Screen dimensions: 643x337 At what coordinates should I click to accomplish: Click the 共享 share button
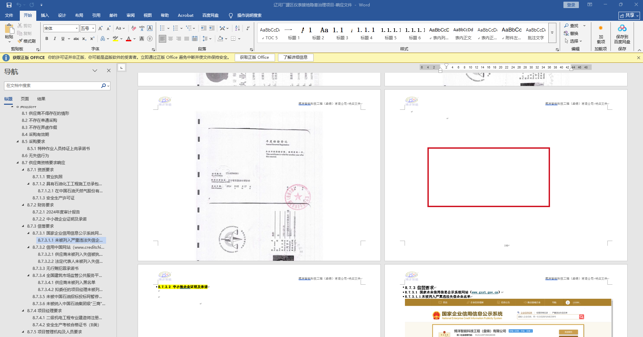(629, 15)
